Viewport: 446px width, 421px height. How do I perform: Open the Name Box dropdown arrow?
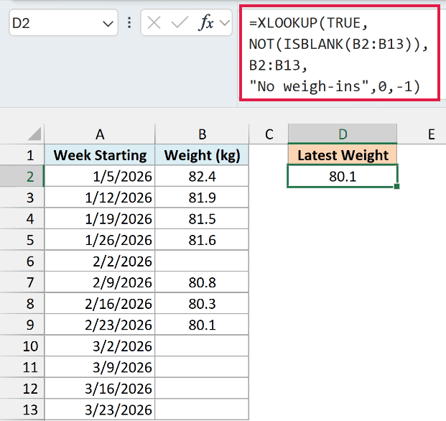point(108,24)
